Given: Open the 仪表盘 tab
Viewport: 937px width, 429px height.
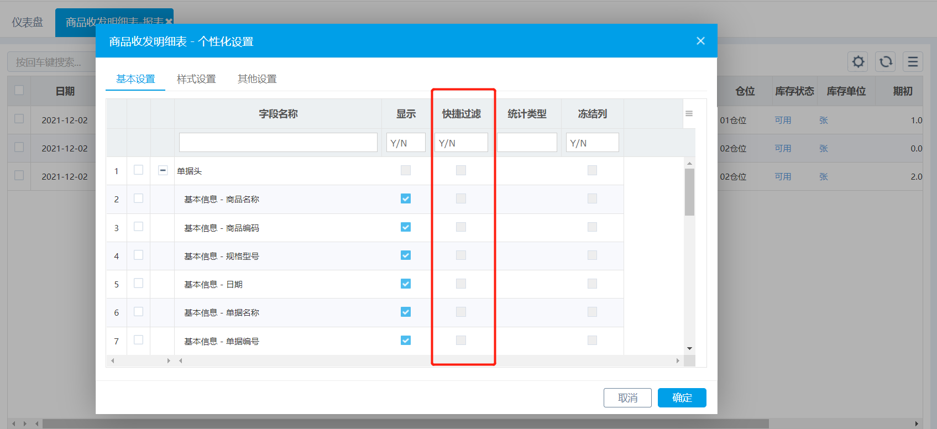Looking at the screenshot, I should (x=28, y=22).
